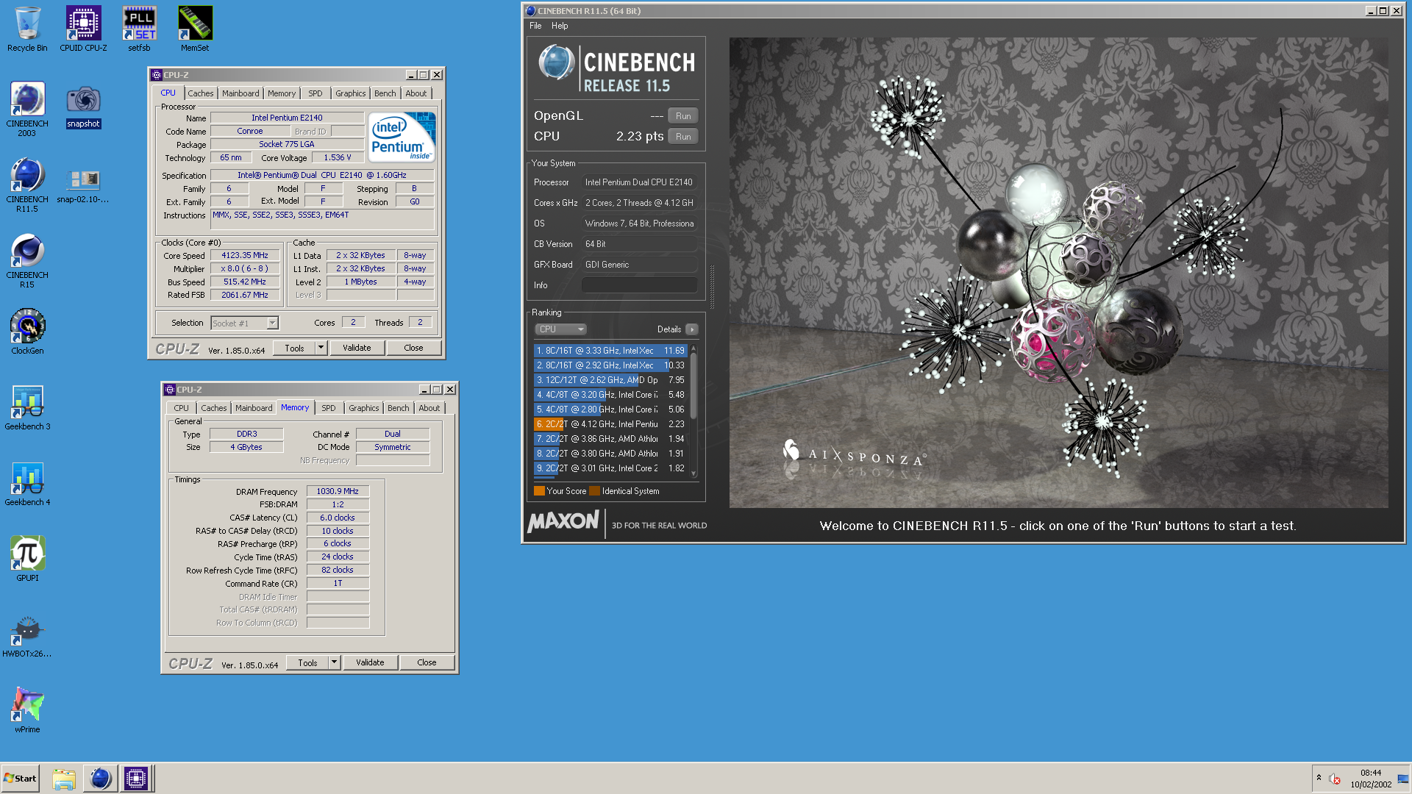Click the rendered scene preview image
This screenshot has height=794, width=1412.
pos(1058,272)
